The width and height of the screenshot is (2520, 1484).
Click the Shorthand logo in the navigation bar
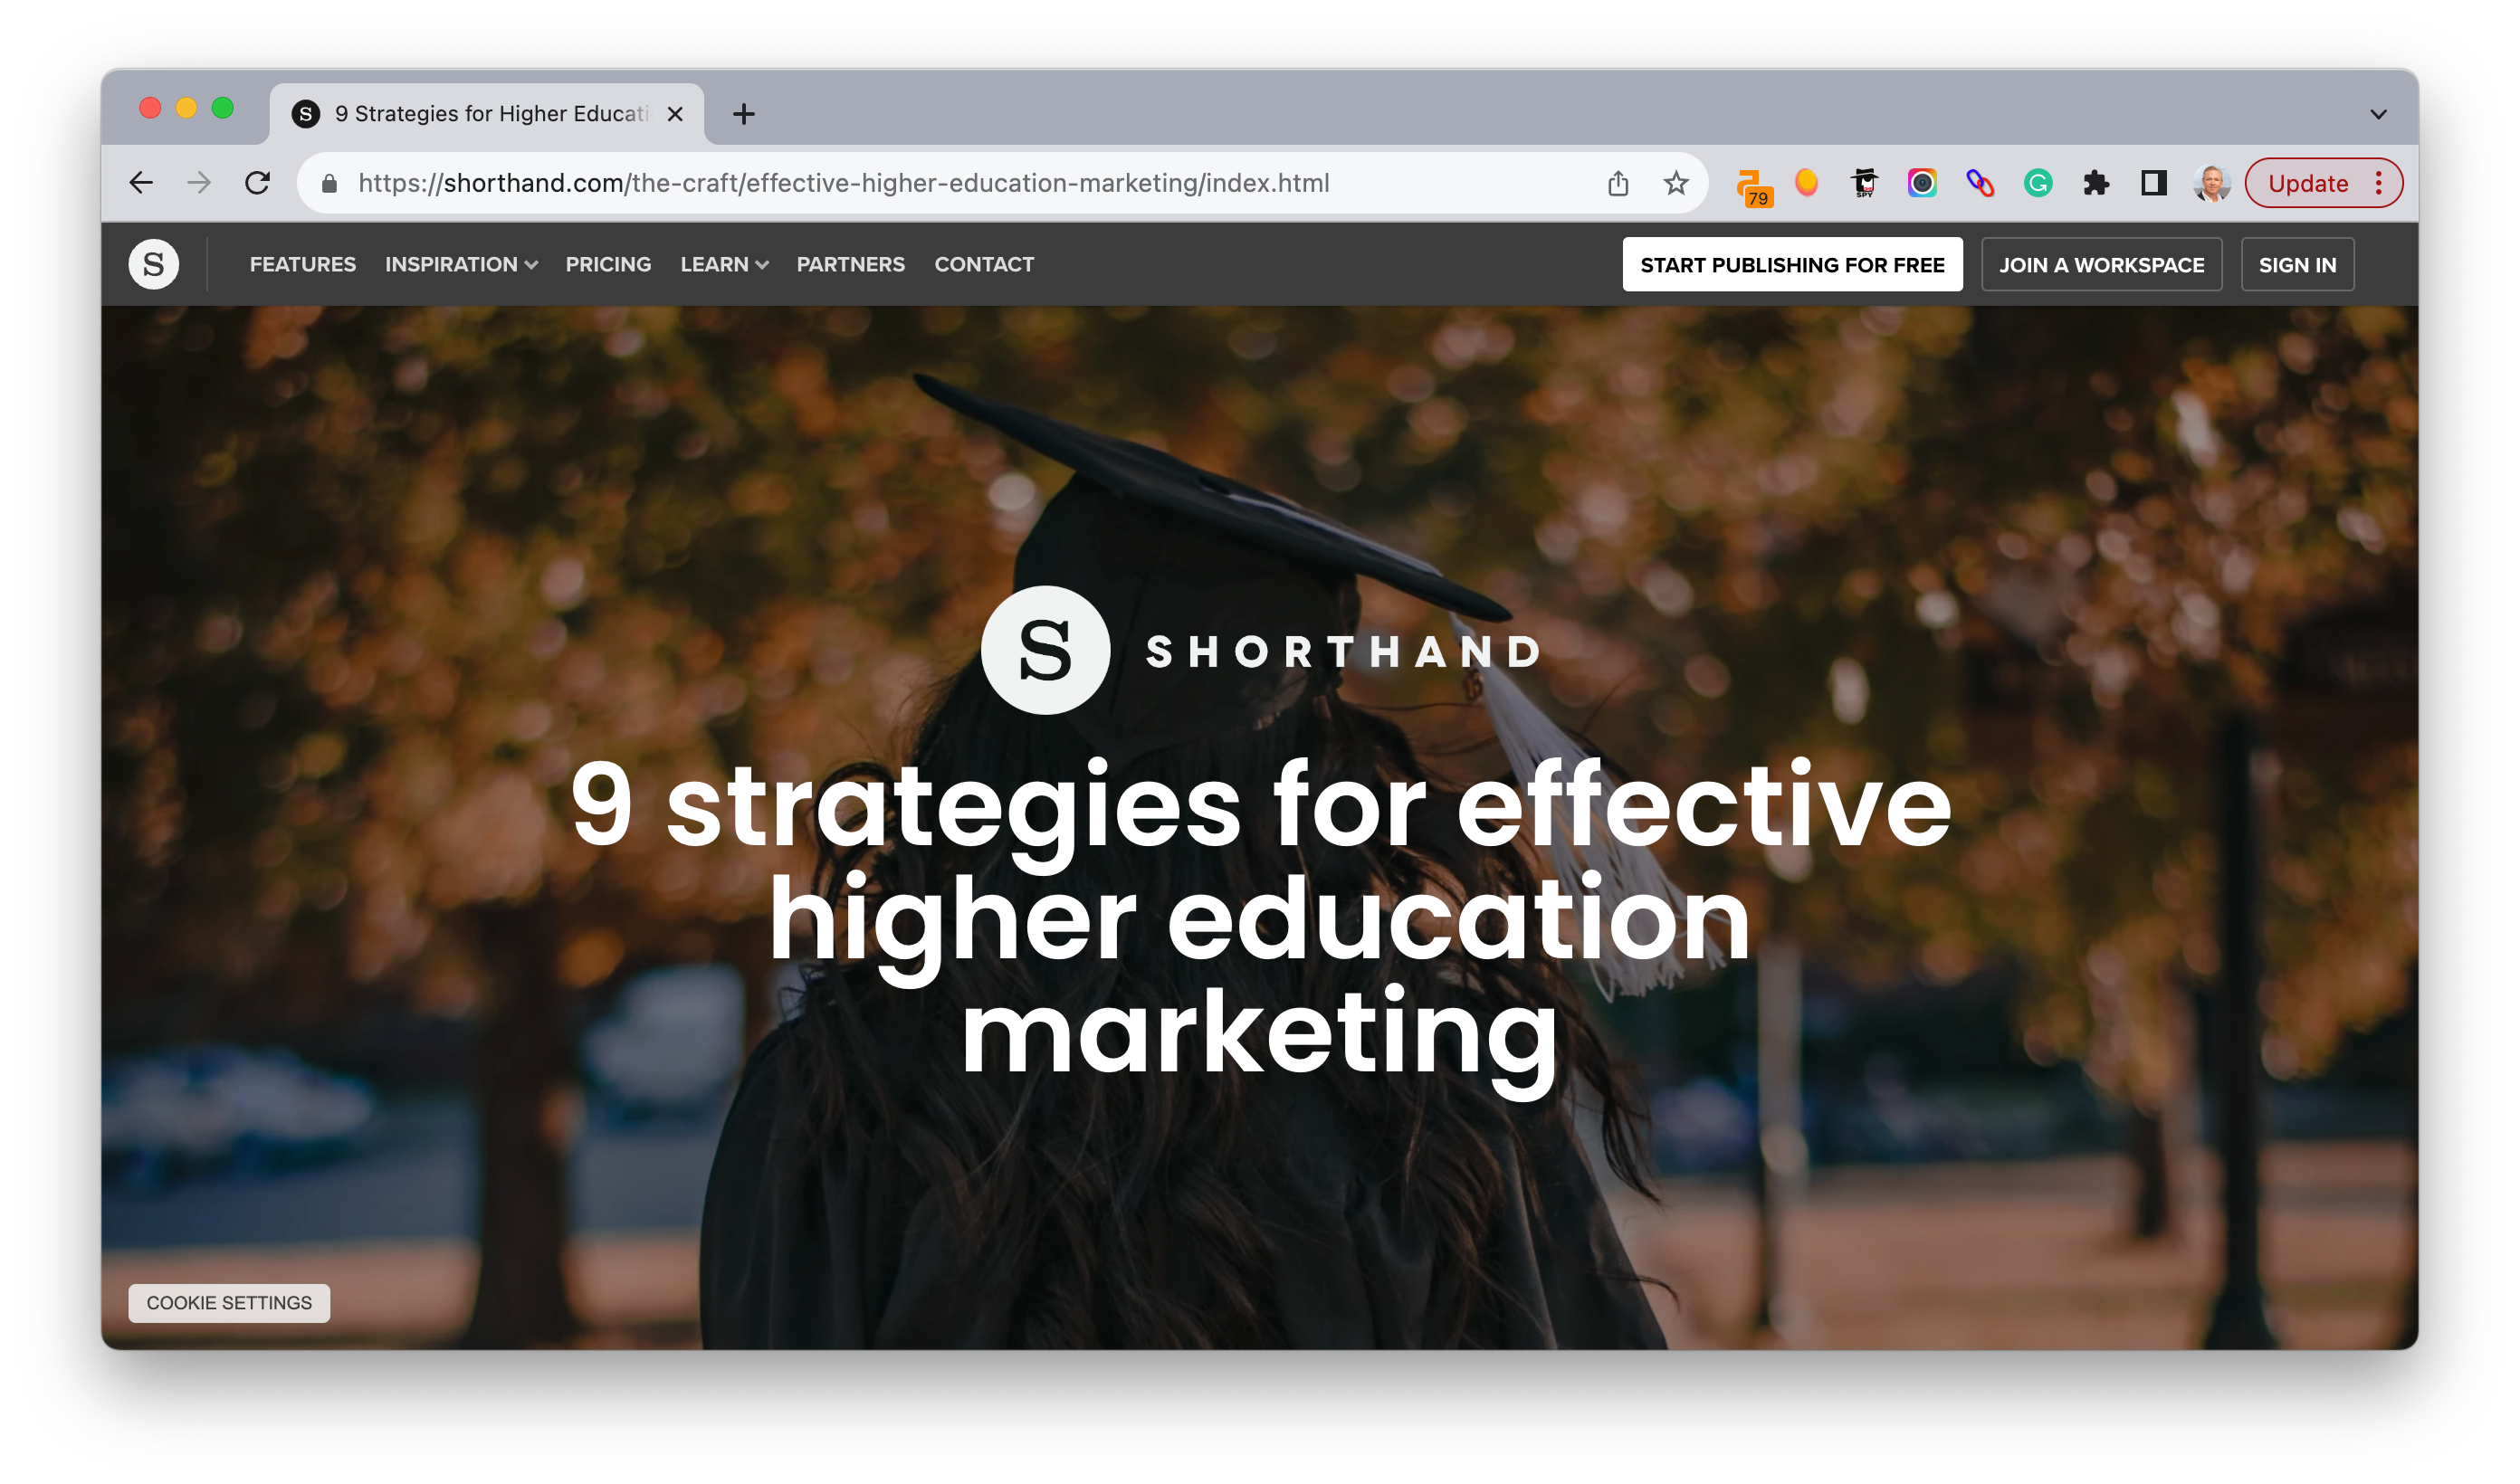[x=154, y=263]
